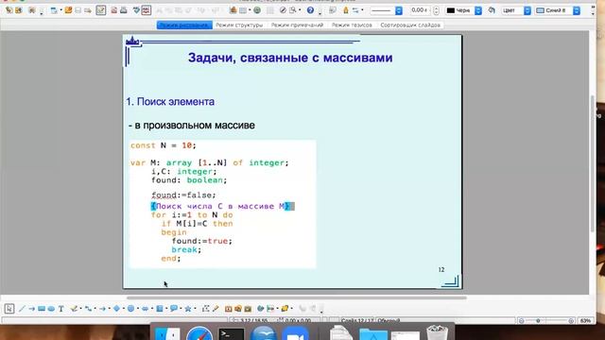Select the block arrows tool
The image size is (605, 340).
pyautogui.click(x=145, y=309)
